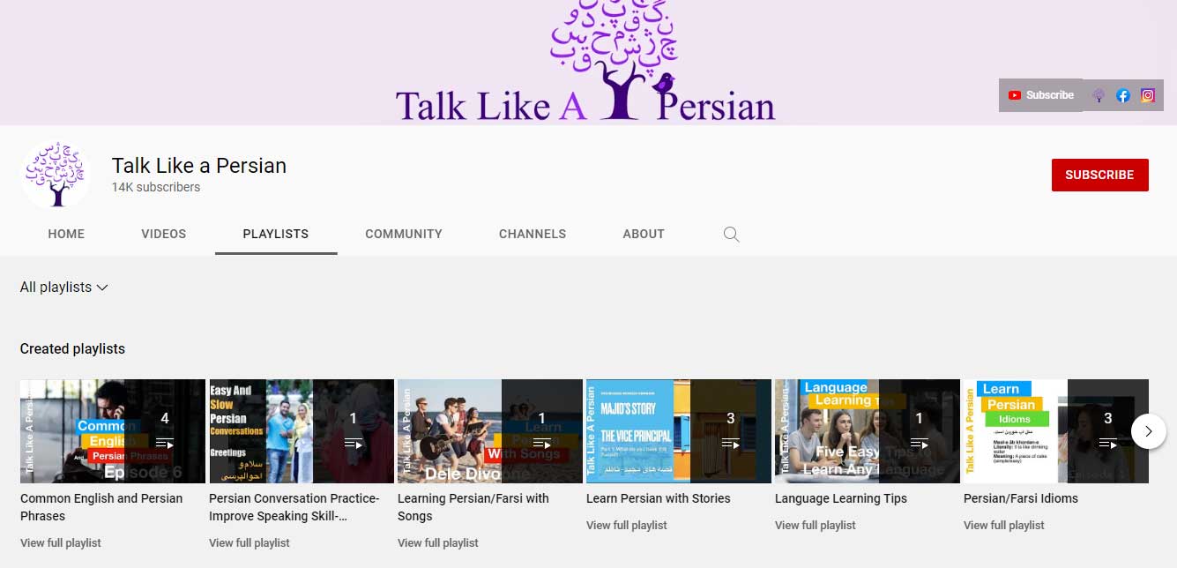Viewport: 1177px width, 568px height.
Task: Click playlist queue icon on Persian Idioms
Action: (x=1108, y=443)
